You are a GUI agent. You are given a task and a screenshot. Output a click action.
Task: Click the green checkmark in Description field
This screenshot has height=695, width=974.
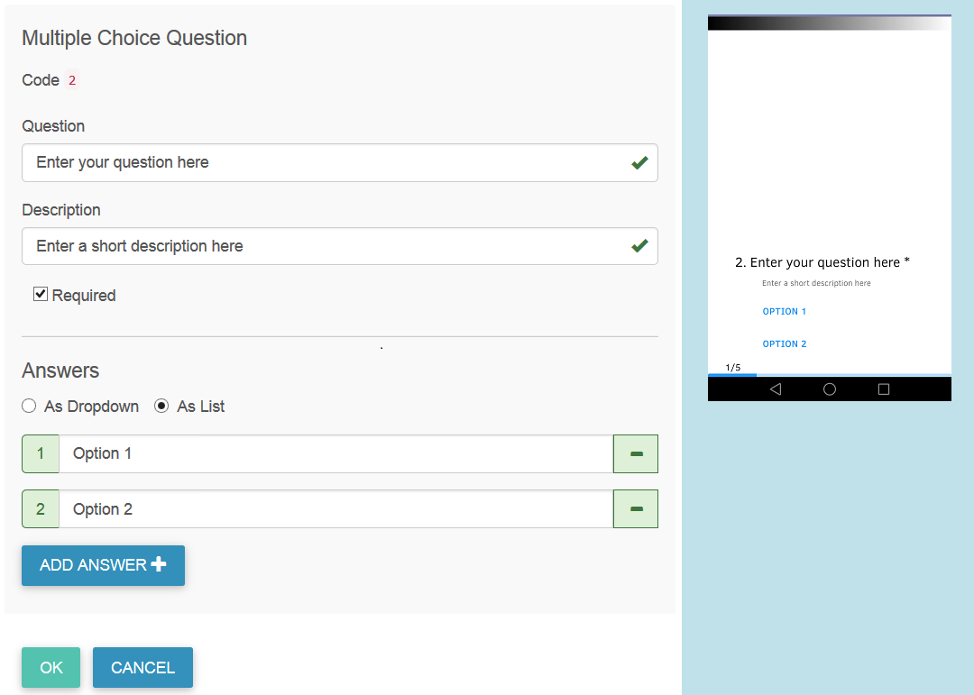point(639,246)
